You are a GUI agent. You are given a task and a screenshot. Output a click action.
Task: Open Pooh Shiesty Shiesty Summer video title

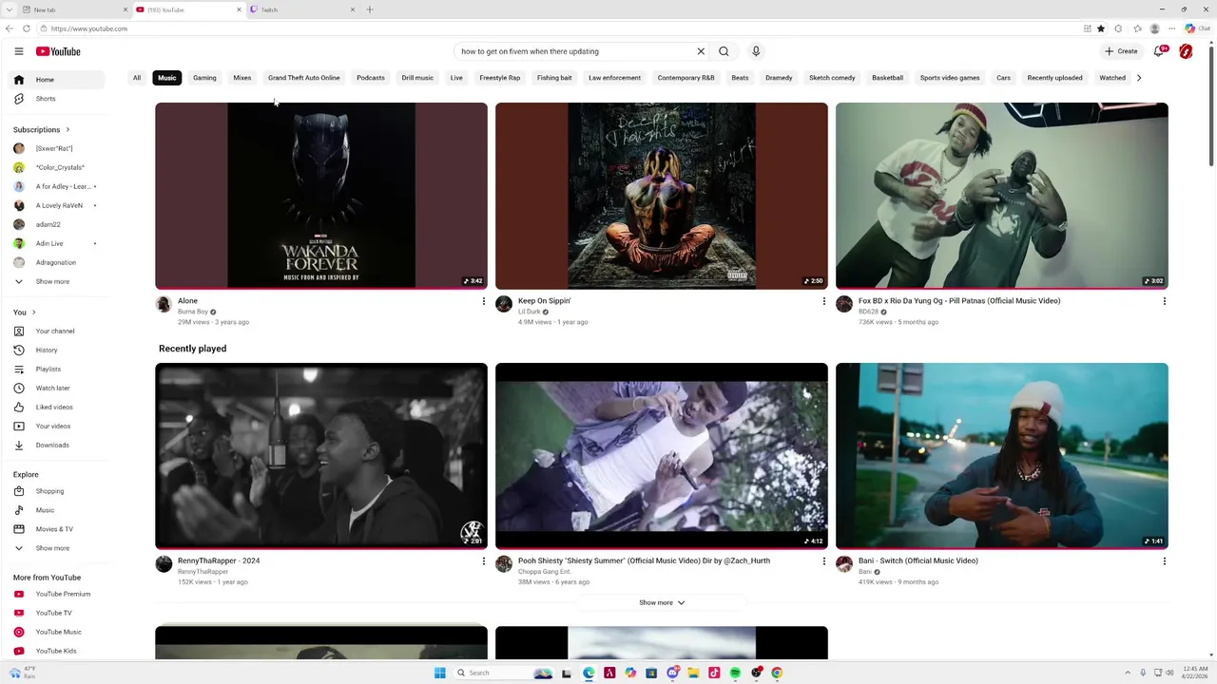[x=644, y=560]
